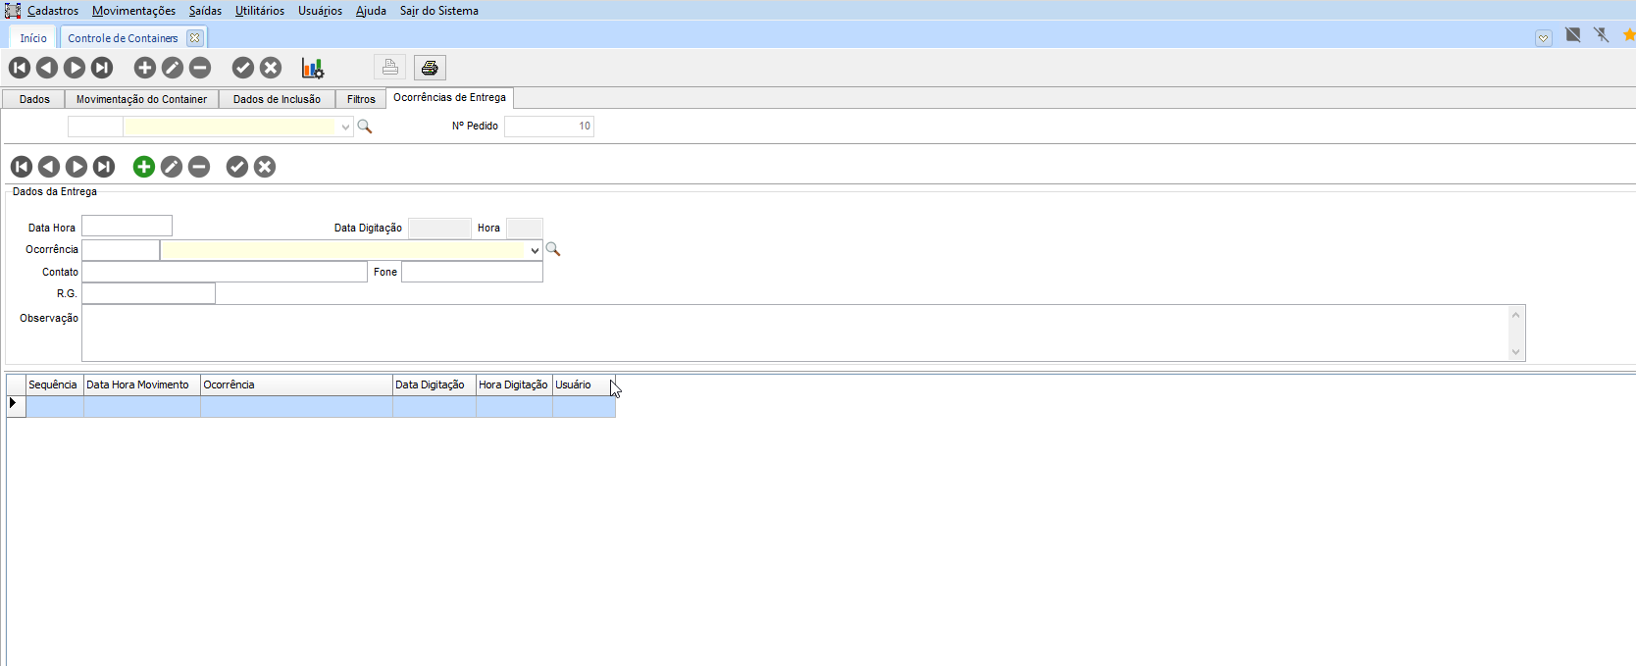Open Dados de Inclusão tab
This screenshot has width=1636, height=666.
(x=277, y=99)
